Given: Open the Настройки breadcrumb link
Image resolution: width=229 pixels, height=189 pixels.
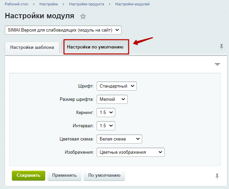Looking at the screenshot, I should point(48,4).
